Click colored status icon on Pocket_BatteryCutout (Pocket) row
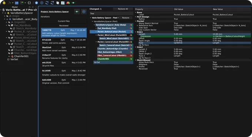 (131, 31)
